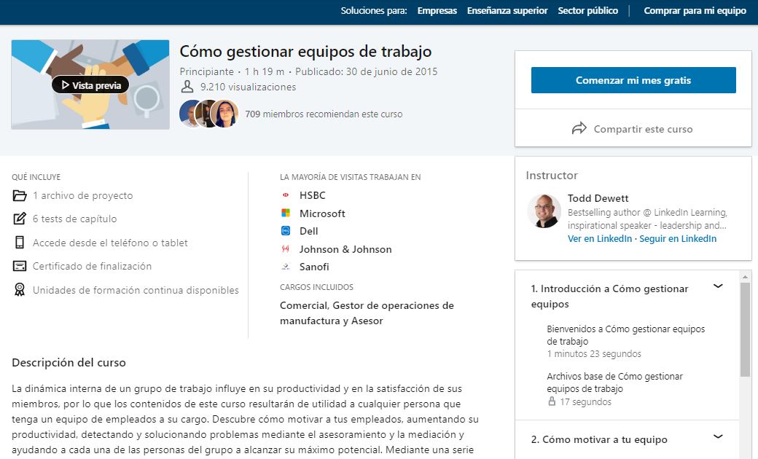
Task: Click the Johnson & Johnson logo
Action: 284,248
